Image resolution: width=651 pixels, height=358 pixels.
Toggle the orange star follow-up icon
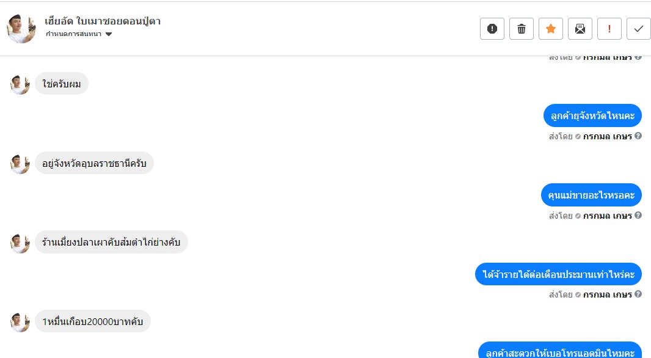tap(550, 29)
